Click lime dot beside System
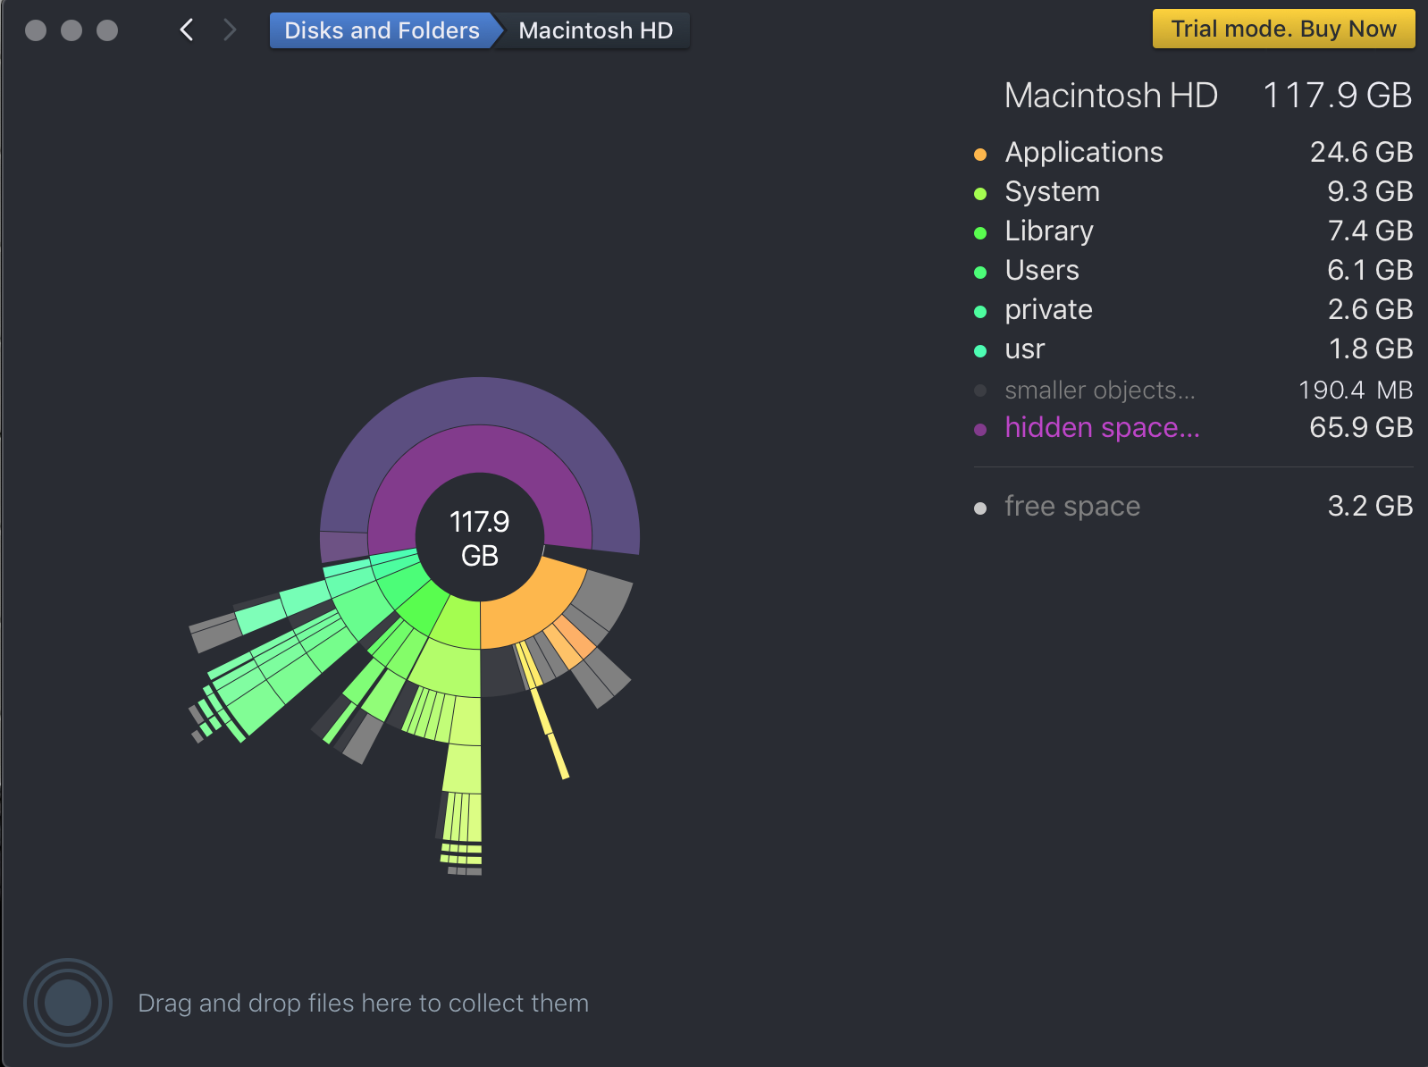This screenshot has height=1067, width=1428. 980,193
